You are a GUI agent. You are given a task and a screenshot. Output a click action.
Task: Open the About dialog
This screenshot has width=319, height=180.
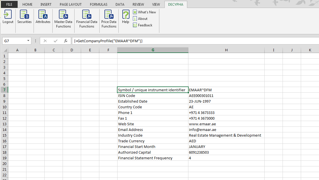140,19
